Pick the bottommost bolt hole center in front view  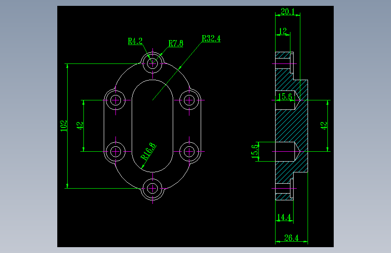click(x=152, y=189)
